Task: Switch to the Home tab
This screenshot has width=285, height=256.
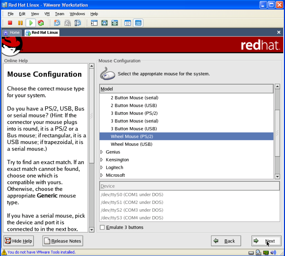Action: click(12, 32)
